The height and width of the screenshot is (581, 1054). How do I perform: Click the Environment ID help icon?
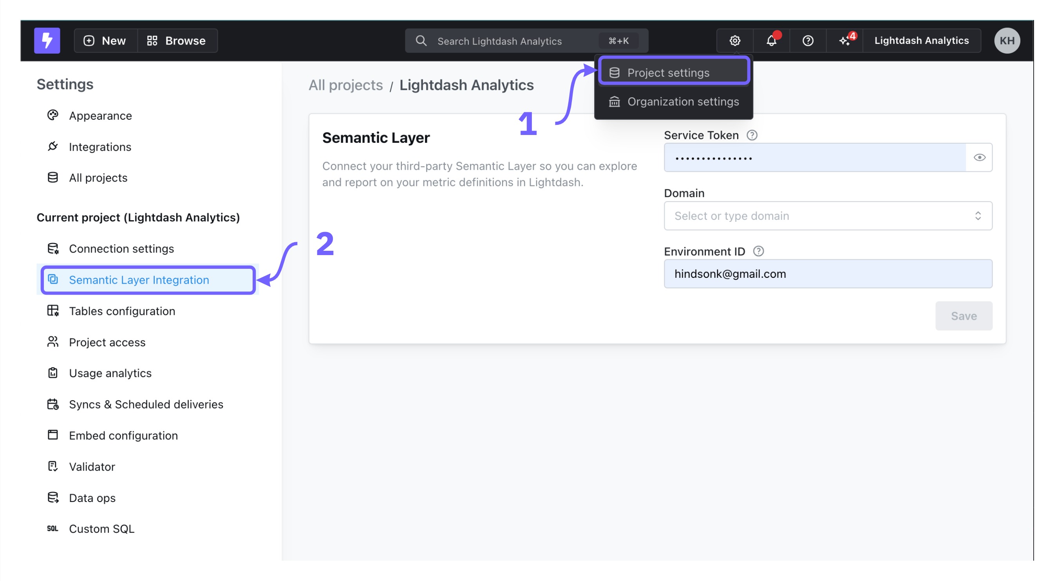(x=759, y=251)
